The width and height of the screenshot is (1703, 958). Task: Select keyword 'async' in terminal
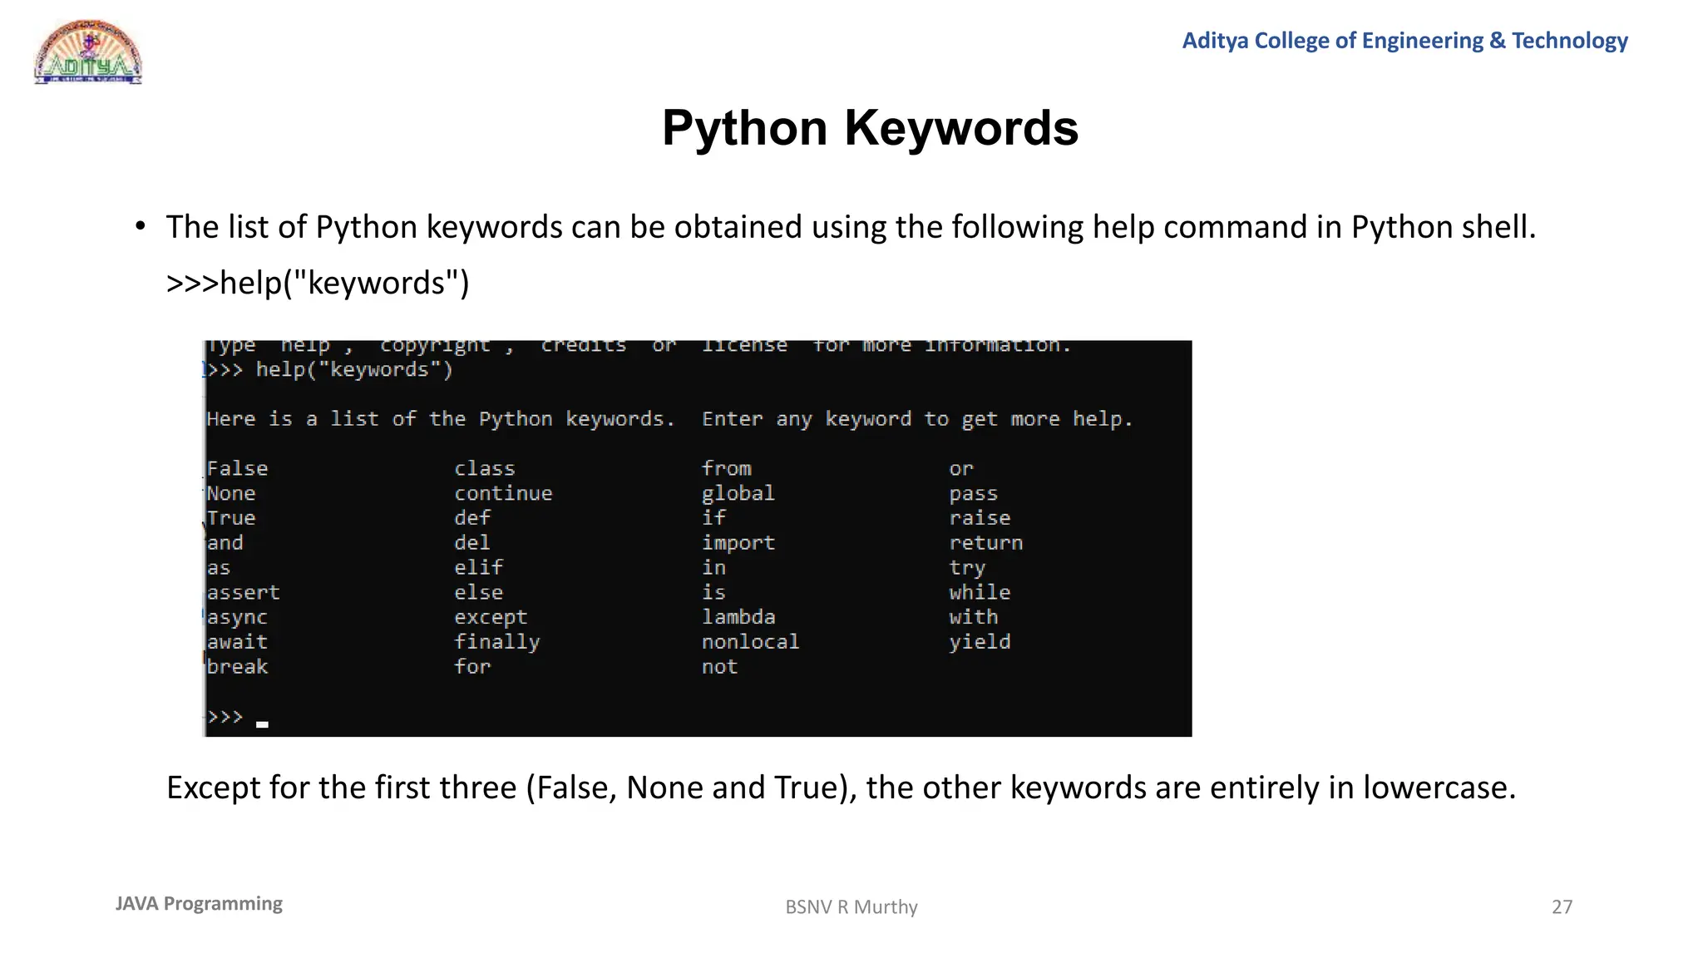pyautogui.click(x=237, y=617)
